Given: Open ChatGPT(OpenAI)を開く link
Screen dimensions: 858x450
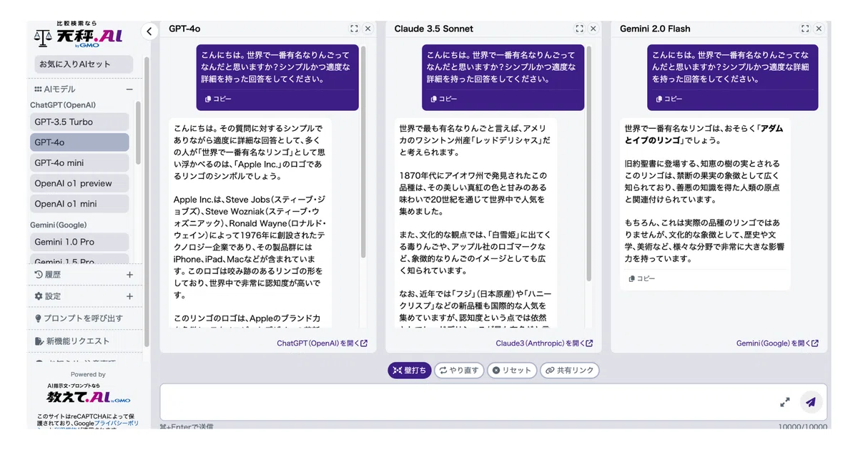Looking at the screenshot, I should tap(322, 343).
